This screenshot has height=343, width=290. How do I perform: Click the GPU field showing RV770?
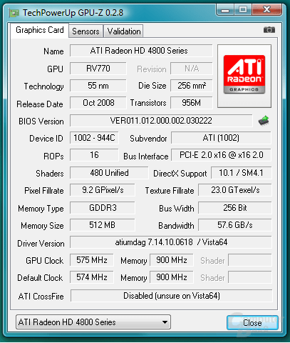tap(98, 69)
